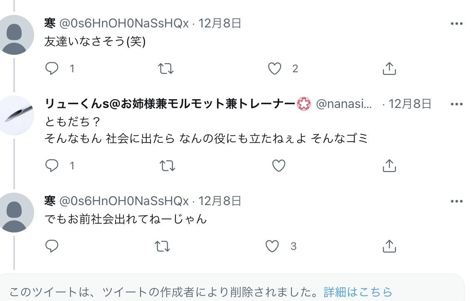Reply to でもお前社会出れてねーじゃん tweet
The width and height of the screenshot is (471, 301).
coord(52,246)
